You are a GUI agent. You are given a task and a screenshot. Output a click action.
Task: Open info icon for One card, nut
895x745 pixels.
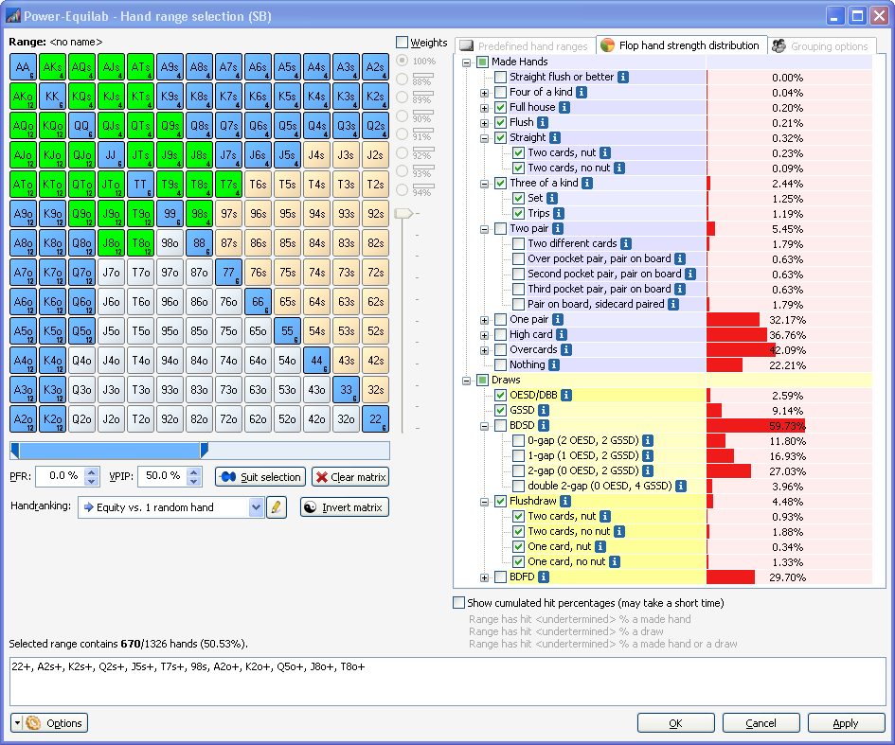[600, 546]
